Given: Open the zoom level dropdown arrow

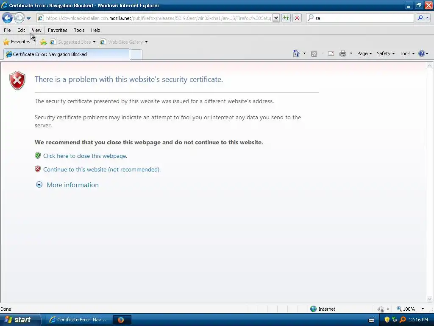Looking at the screenshot, I should (x=423, y=309).
